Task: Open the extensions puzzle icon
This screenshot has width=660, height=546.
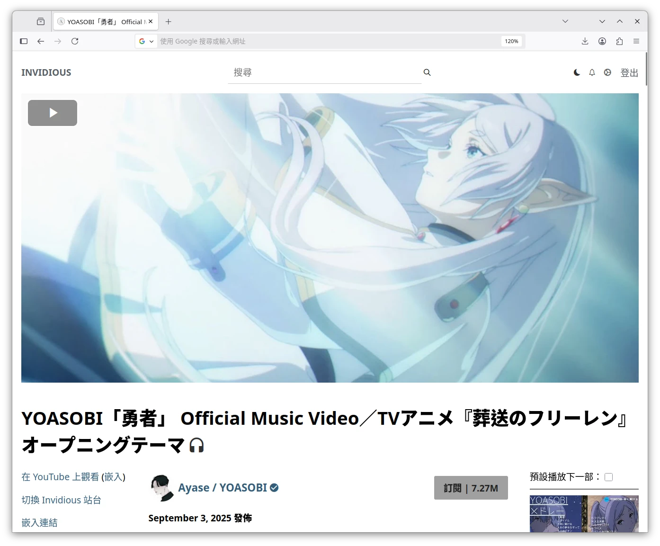Action: point(619,41)
